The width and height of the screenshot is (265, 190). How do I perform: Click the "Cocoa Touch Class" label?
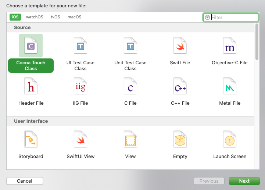click(31, 65)
